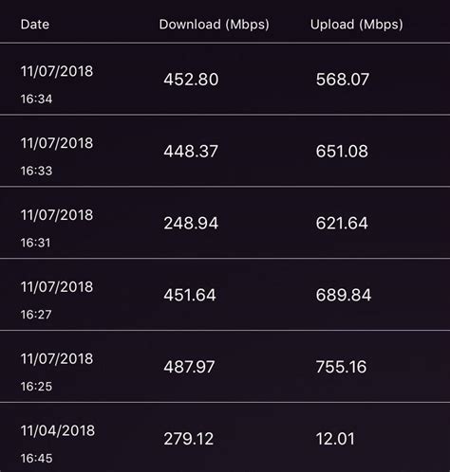
Task: Click the 451.64 download value
Action: coord(190,295)
